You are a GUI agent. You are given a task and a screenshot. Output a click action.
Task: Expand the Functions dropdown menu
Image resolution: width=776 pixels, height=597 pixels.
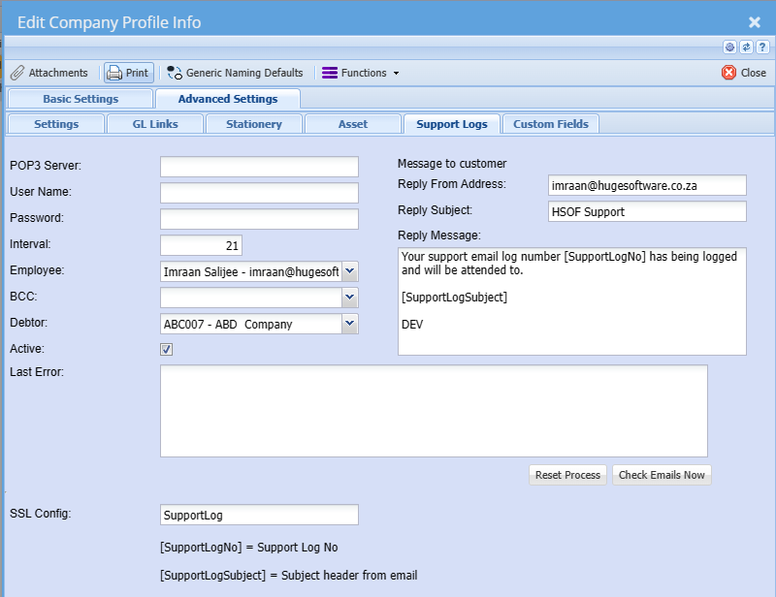(x=360, y=73)
